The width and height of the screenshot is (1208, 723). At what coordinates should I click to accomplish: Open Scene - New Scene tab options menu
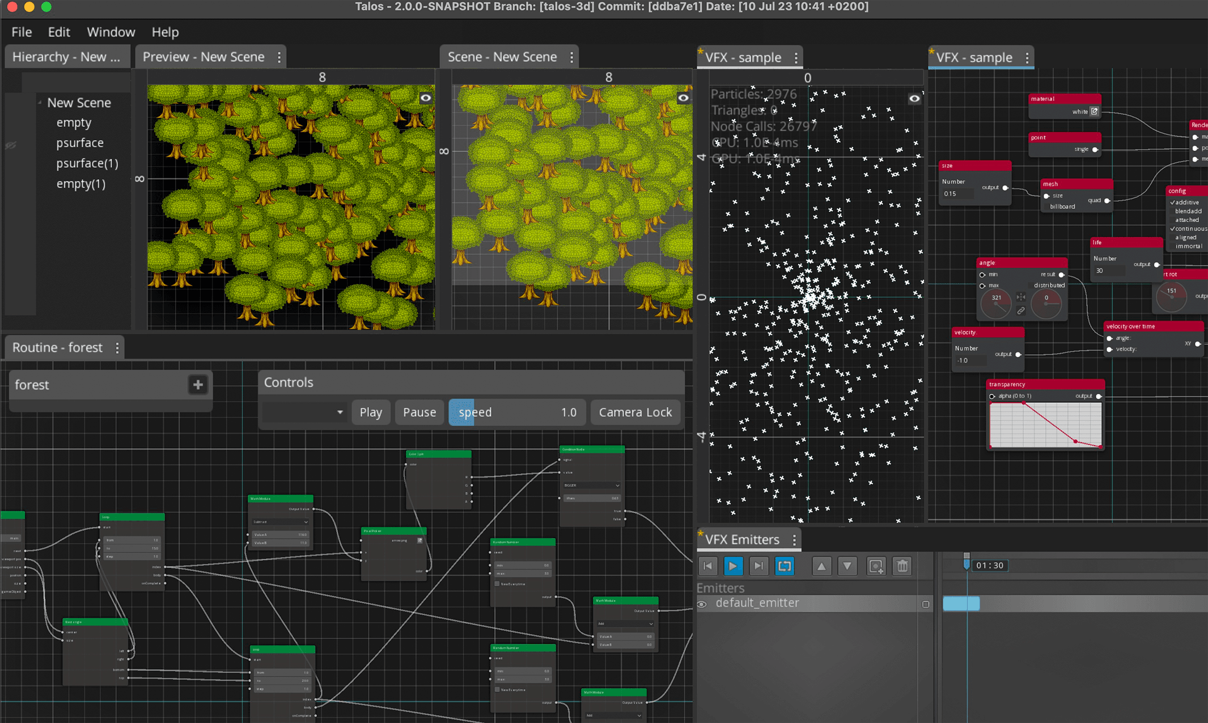[x=571, y=57]
